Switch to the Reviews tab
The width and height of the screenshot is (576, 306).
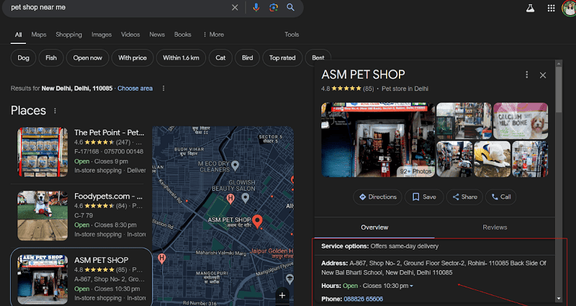[x=495, y=228]
